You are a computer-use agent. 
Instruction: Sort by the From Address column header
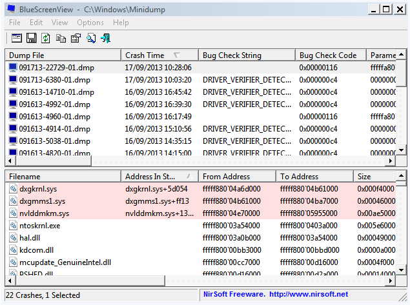pyautogui.click(x=237, y=177)
